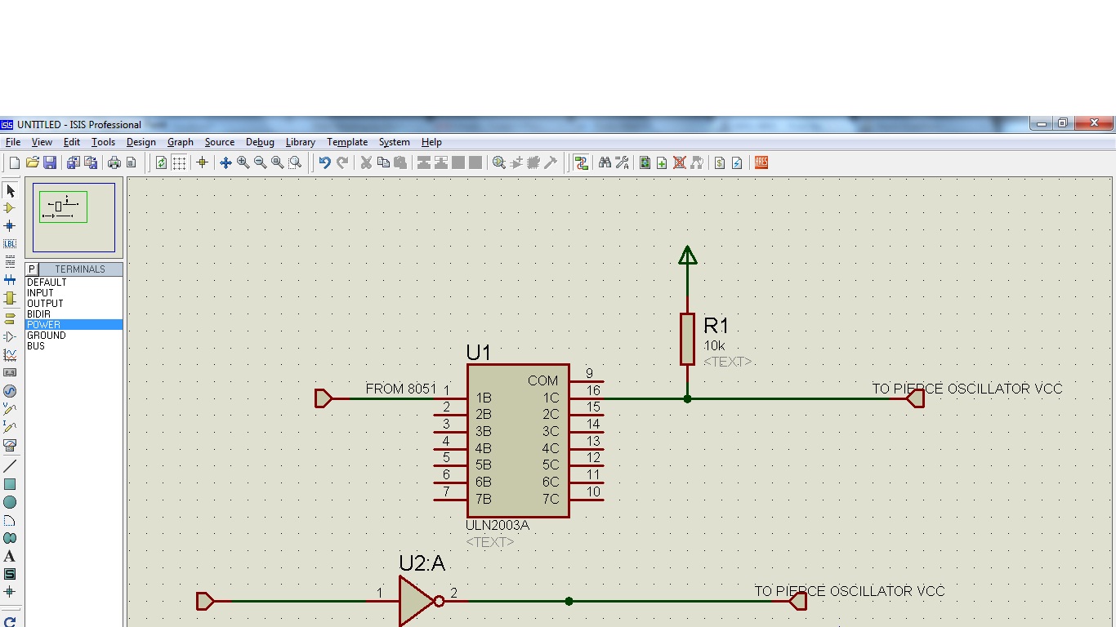Open virtual instruments mode
The height and width of the screenshot is (627, 1116).
pos(10,445)
